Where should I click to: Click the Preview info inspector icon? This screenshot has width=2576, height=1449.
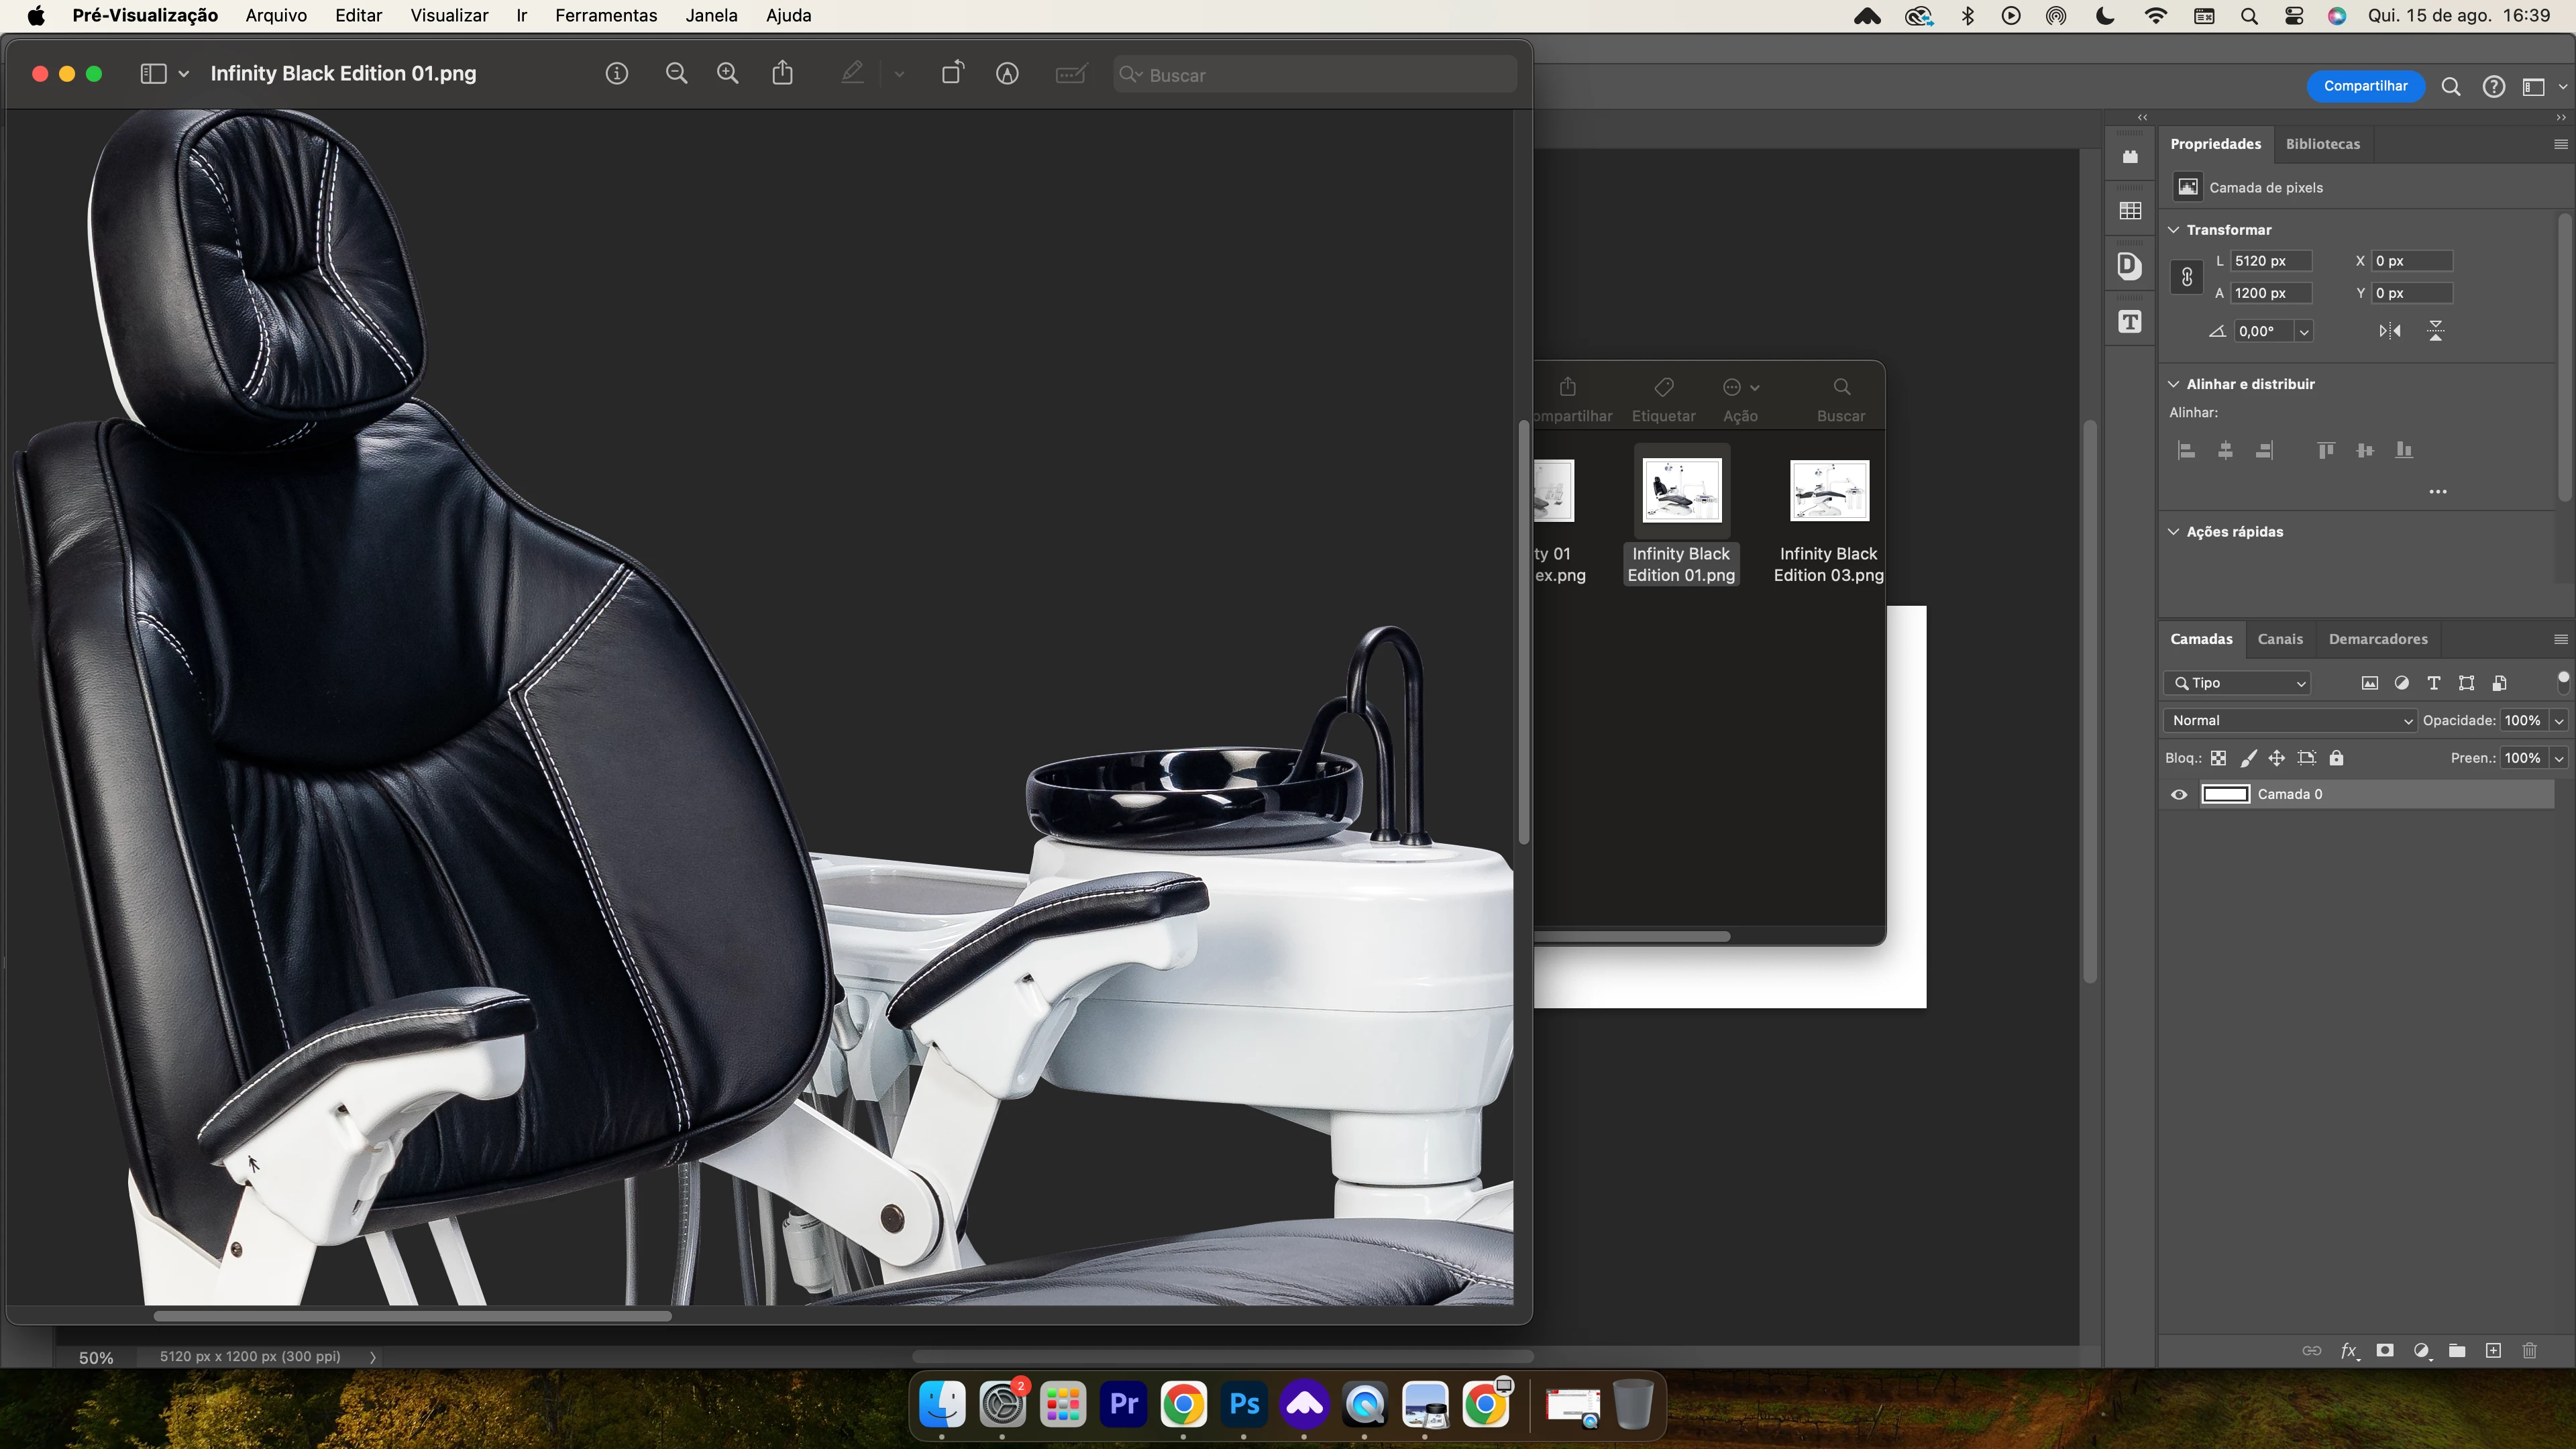click(x=617, y=74)
